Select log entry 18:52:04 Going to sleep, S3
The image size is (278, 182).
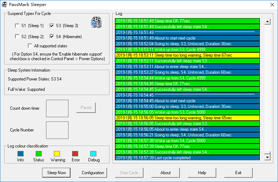tap(187, 44)
